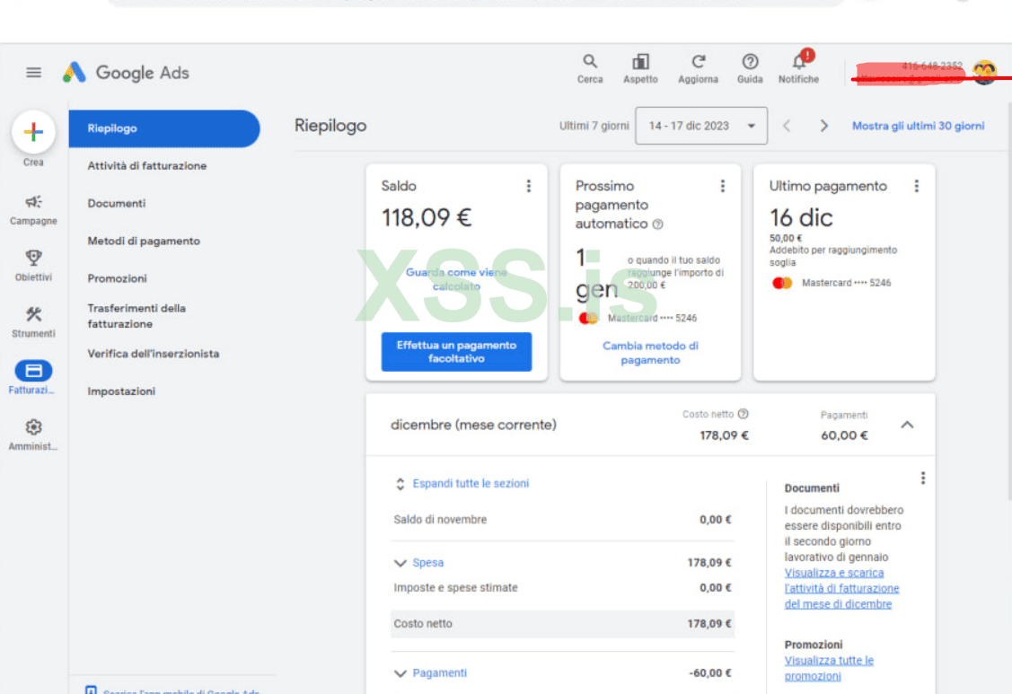This screenshot has height=694, width=1012.
Task: Open Ultimo pagamento card options menu
Action: (x=917, y=186)
